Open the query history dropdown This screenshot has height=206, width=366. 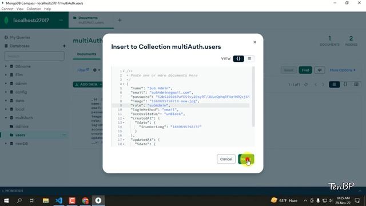pyautogui.click(x=97, y=70)
